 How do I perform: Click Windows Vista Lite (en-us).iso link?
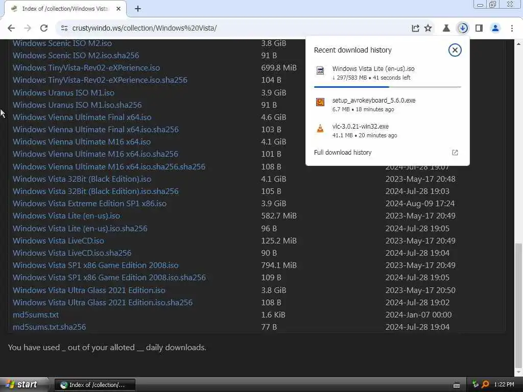[66, 216]
